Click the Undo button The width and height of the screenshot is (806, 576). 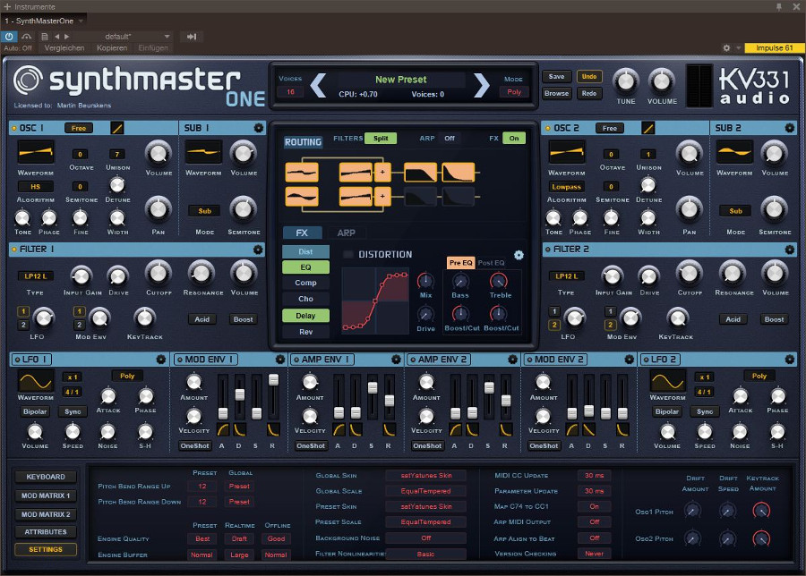click(x=589, y=77)
